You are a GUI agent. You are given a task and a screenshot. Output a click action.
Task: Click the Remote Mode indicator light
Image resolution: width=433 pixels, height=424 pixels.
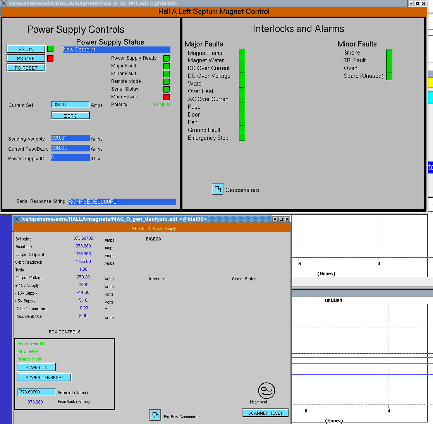[x=167, y=81]
